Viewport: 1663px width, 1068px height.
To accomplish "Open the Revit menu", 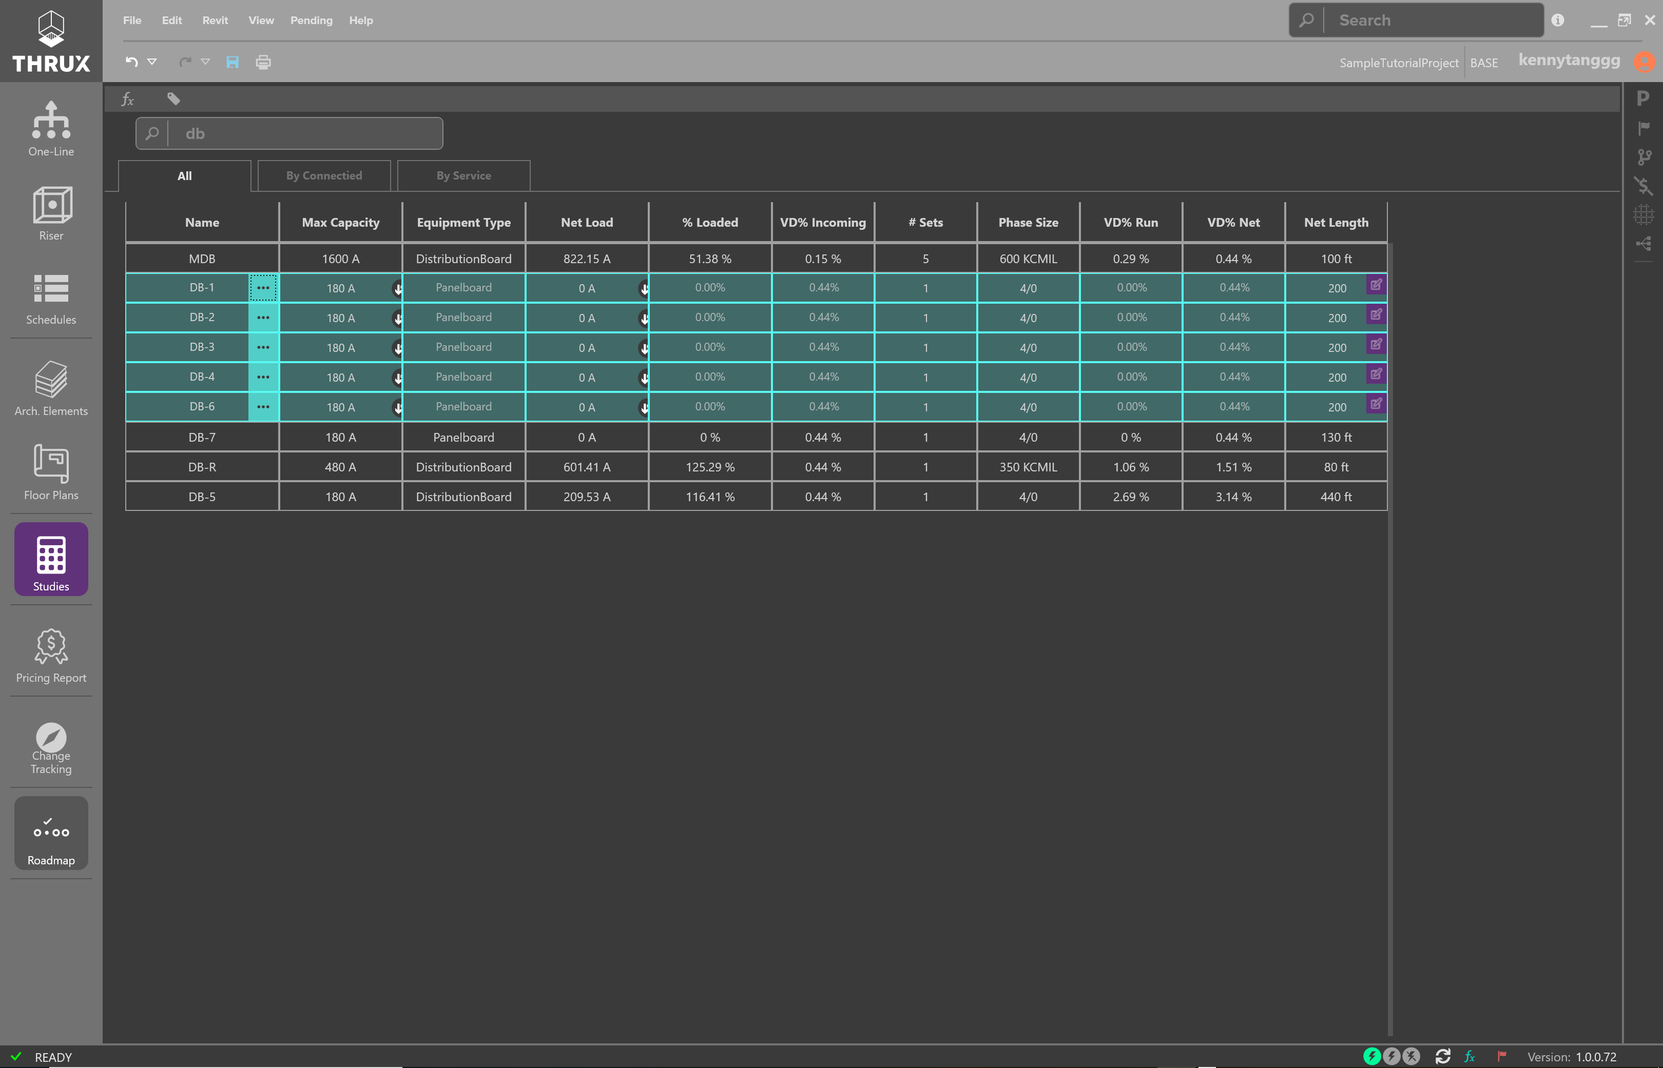I will click(x=215, y=20).
